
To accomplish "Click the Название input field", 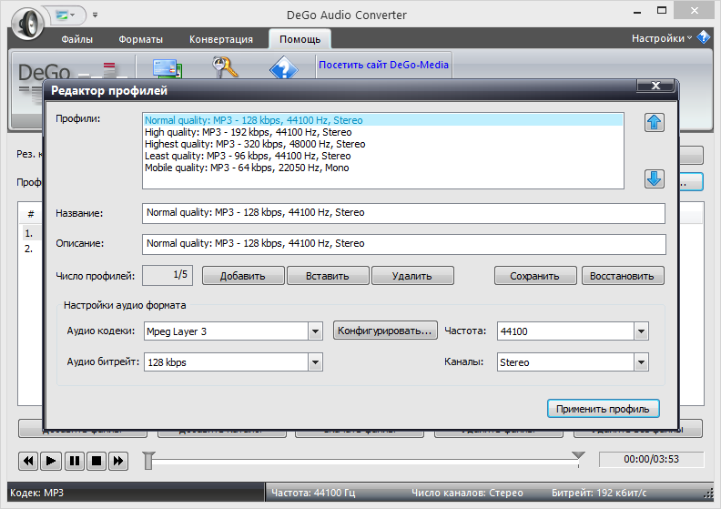I will click(403, 213).
